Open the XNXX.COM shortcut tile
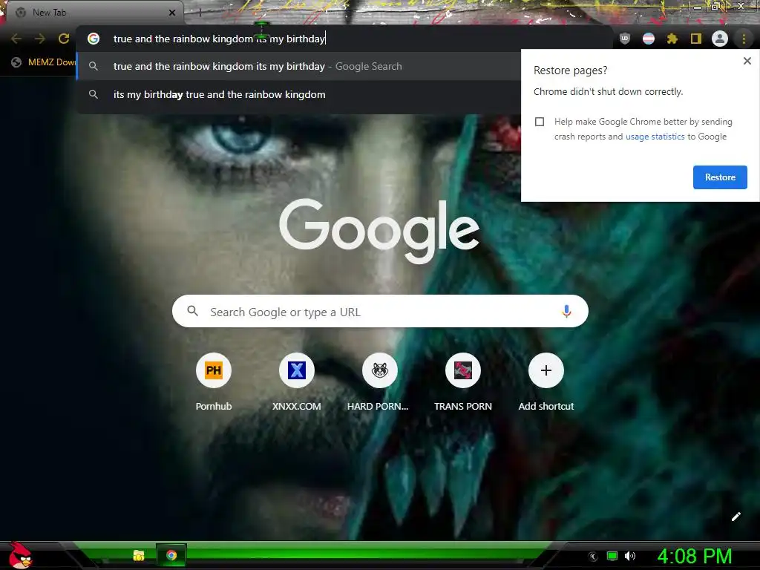760x570 pixels. [x=297, y=382]
